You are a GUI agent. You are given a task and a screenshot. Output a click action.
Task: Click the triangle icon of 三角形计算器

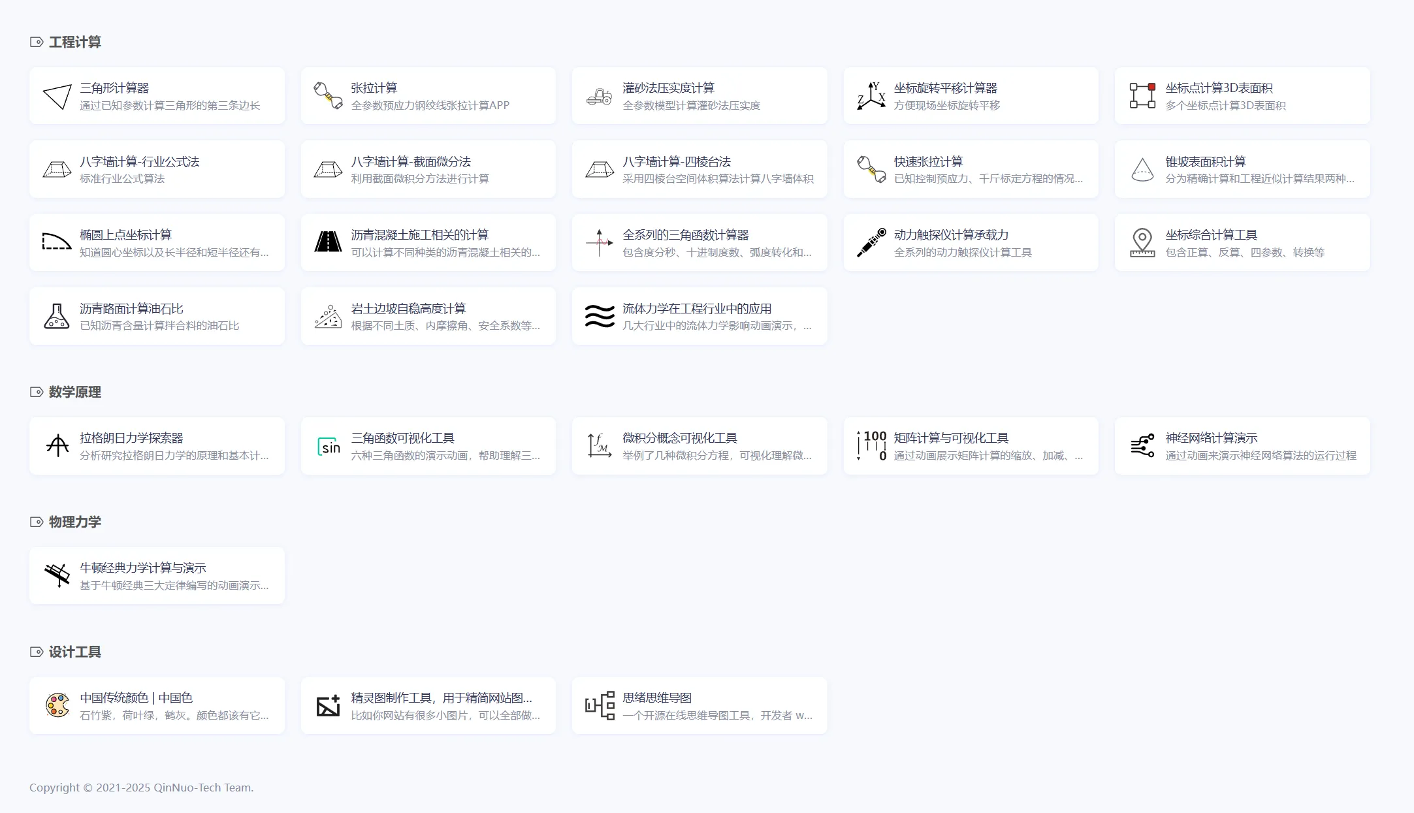[57, 96]
